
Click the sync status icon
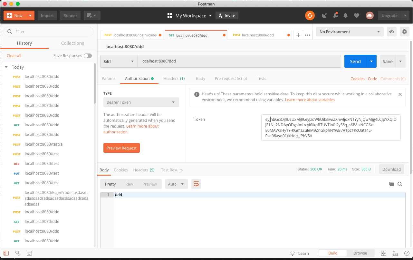click(x=310, y=15)
